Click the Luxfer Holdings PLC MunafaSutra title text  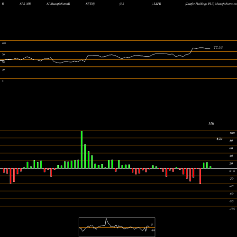(x=211, y=4)
